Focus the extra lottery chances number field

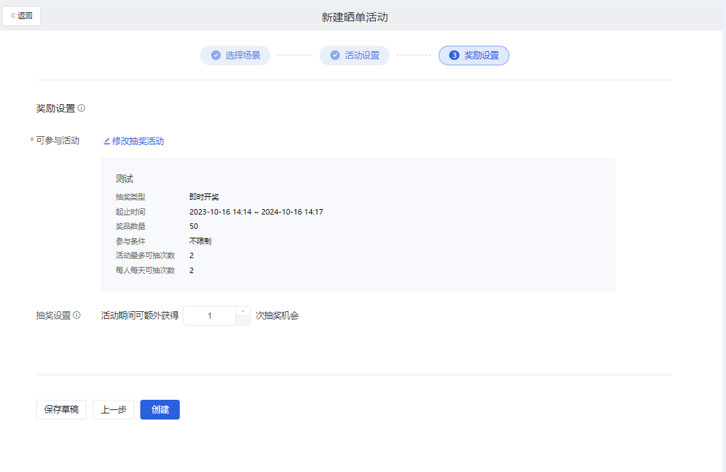click(x=210, y=316)
